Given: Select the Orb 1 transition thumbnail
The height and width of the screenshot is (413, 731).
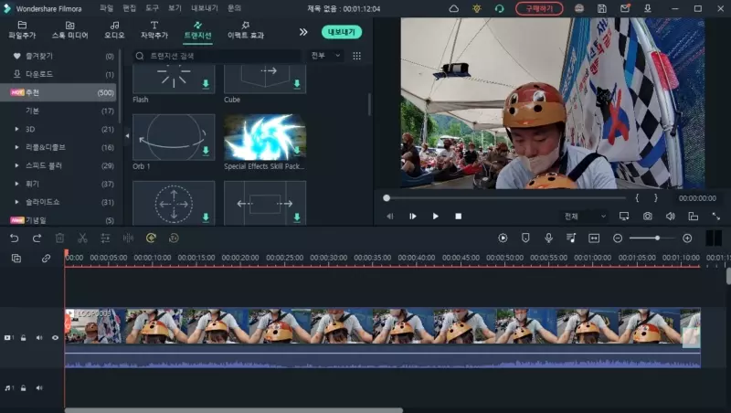Looking at the screenshot, I should pyautogui.click(x=174, y=137).
